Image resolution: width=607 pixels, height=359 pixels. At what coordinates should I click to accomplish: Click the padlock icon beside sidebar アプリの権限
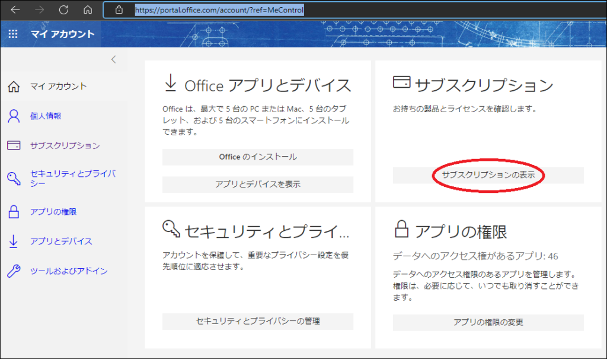(x=14, y=212)
